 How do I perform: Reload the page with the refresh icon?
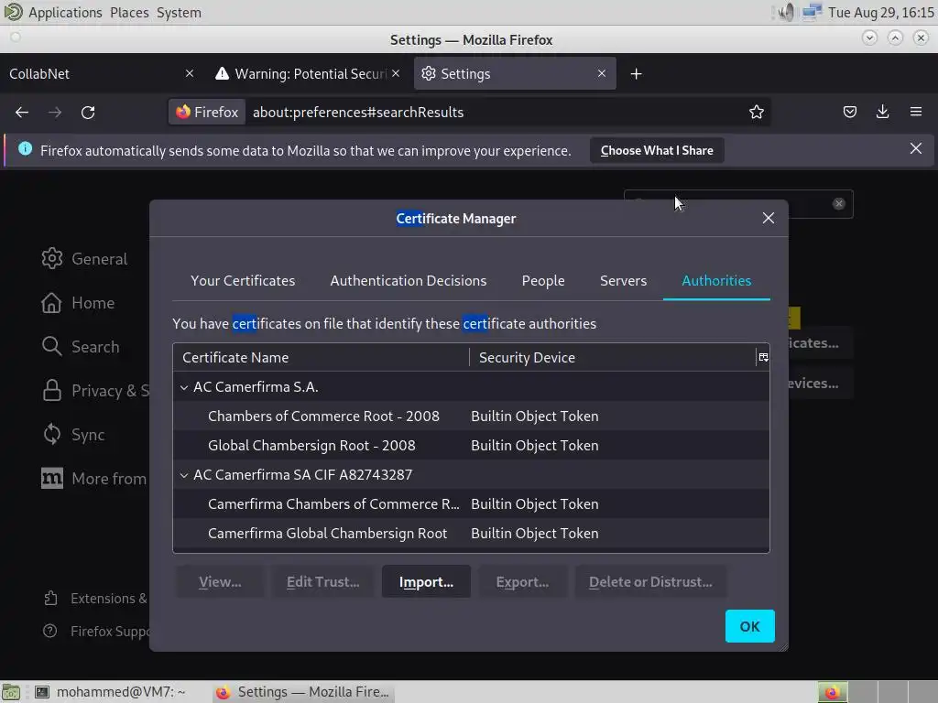tap(88, 113)
